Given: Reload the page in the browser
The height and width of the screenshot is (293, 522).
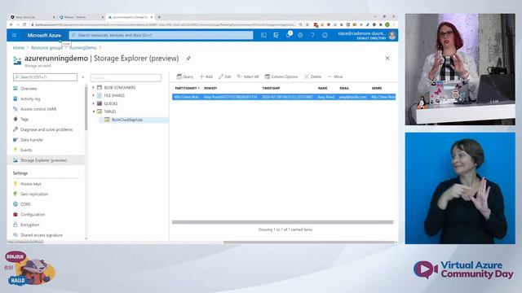Looking at the screenshot, I should pyautogui.click(x=24, y=25).
